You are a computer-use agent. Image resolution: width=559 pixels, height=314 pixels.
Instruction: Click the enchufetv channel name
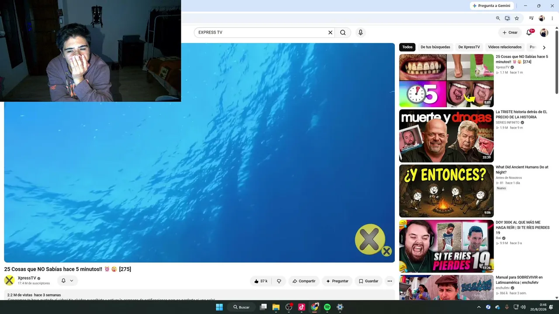(x=503, y=288)
